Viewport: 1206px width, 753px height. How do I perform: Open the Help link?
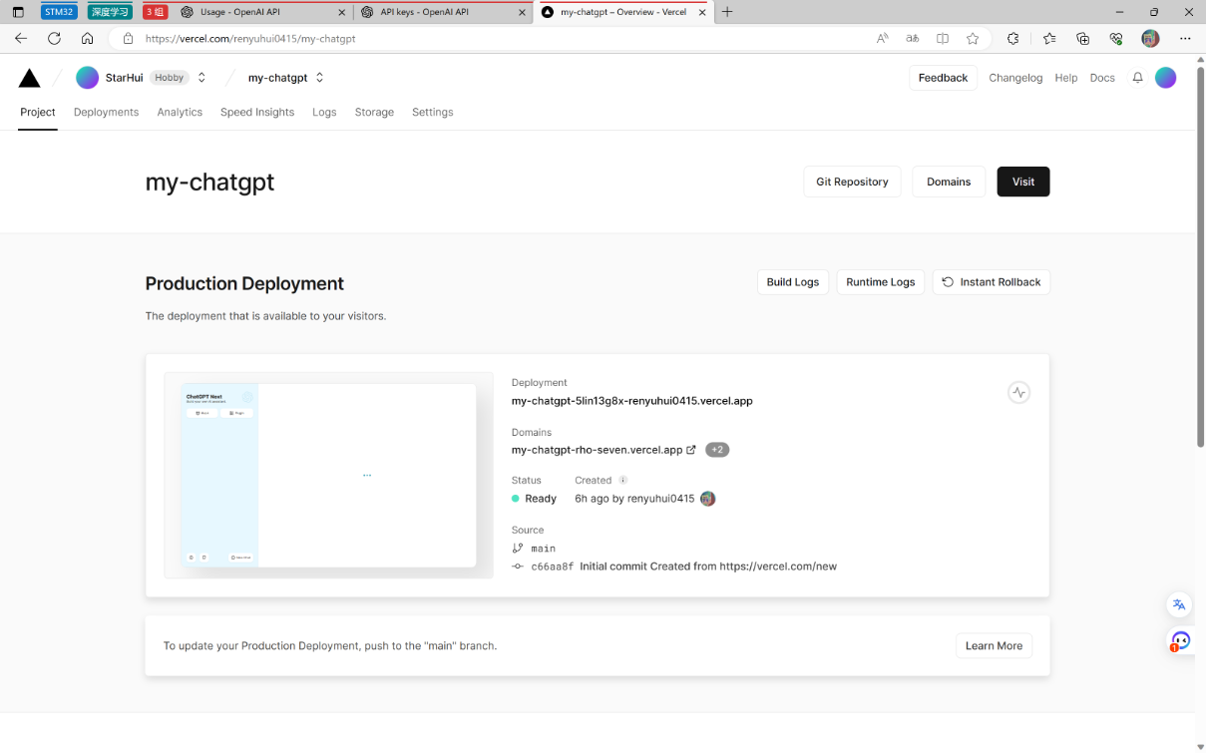(1066, 78)
